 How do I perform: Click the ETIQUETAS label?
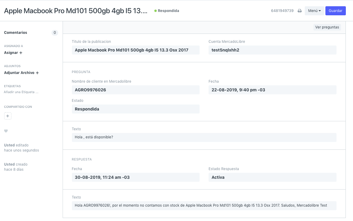12,86
